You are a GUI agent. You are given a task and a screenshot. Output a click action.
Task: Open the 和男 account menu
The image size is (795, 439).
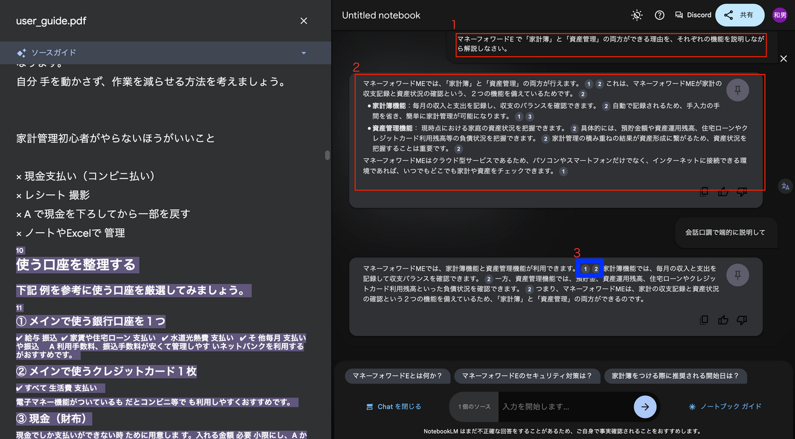[779, 14]
